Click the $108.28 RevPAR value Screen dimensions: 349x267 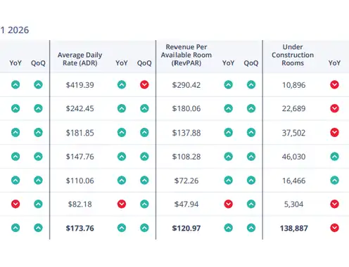[186, 157]
